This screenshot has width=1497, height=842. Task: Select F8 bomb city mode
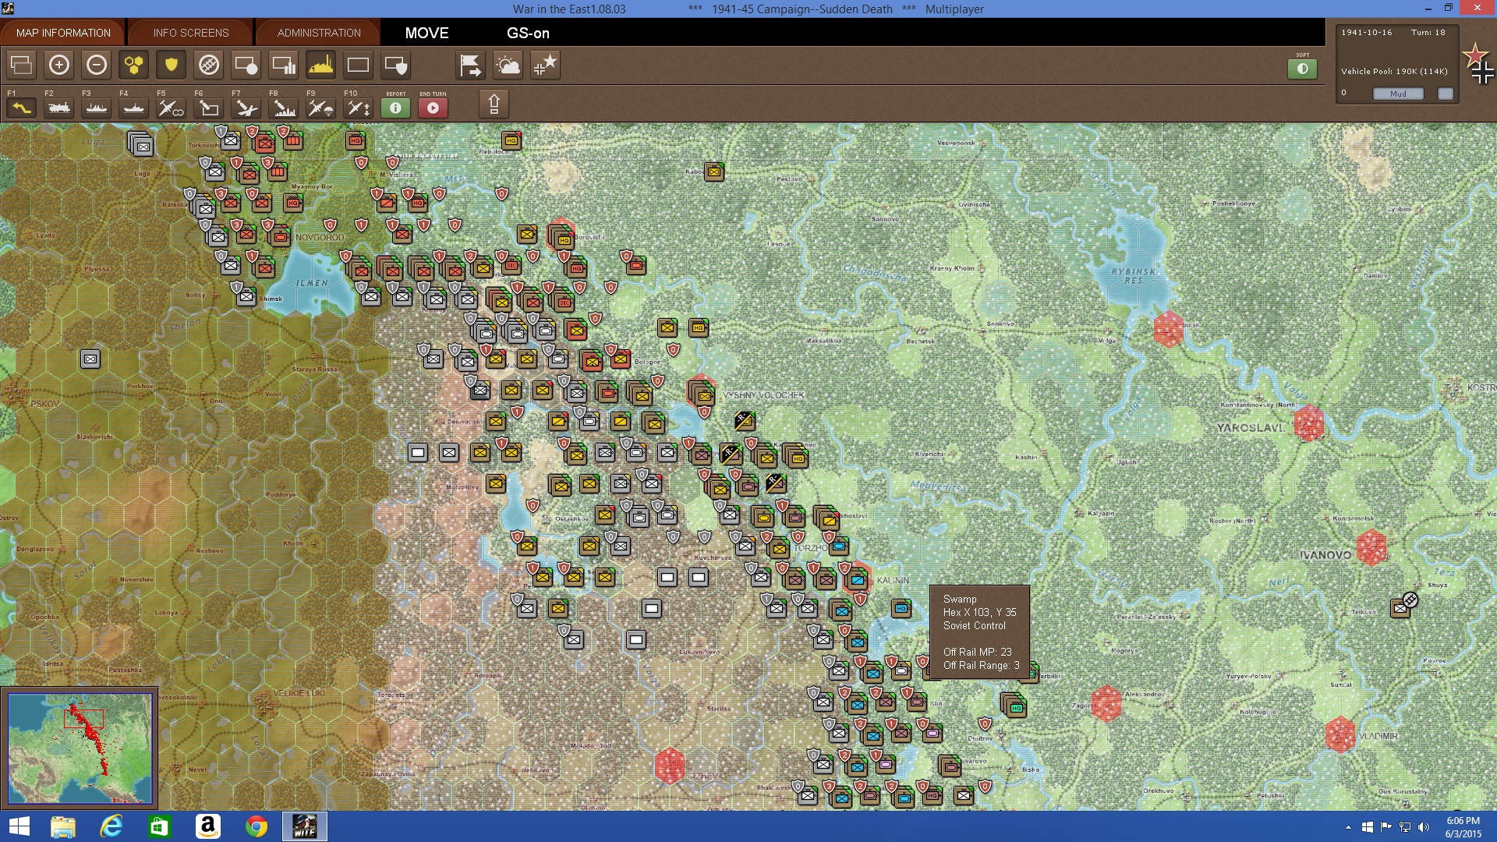[x=284, y=108]
